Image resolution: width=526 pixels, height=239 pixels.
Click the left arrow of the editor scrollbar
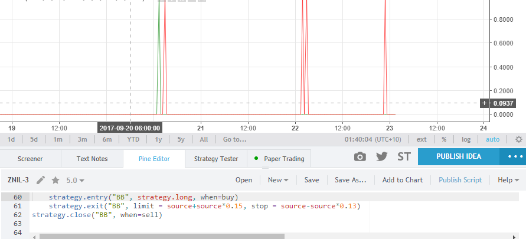(x=34, y=237)
